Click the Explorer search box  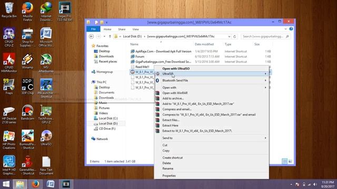tap(265, 36)
